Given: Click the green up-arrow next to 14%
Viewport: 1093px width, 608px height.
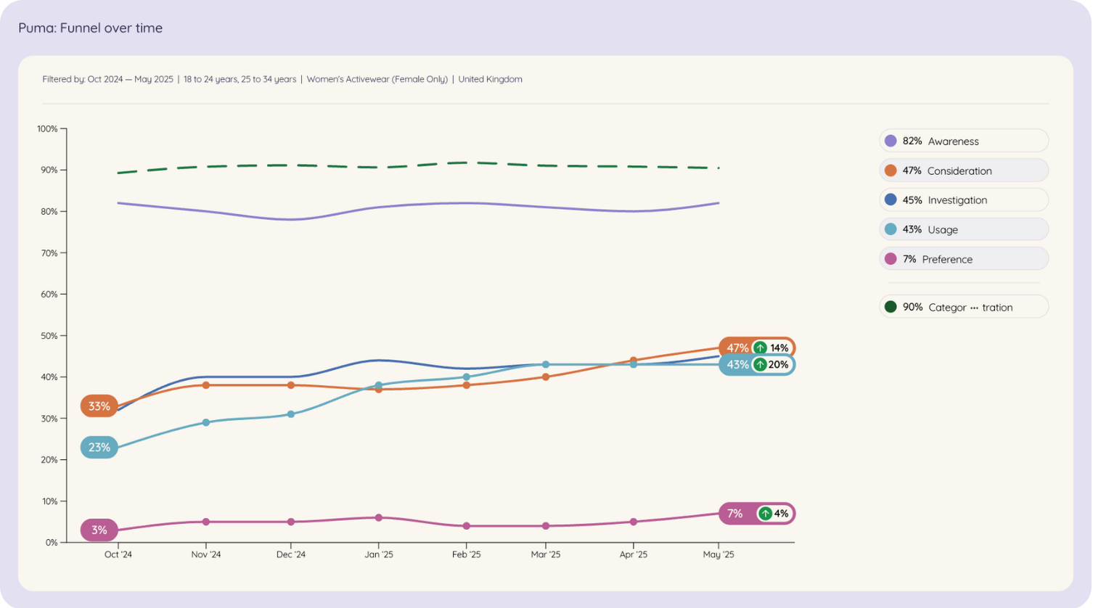Looking at the screenshot, I should (760, 348).
